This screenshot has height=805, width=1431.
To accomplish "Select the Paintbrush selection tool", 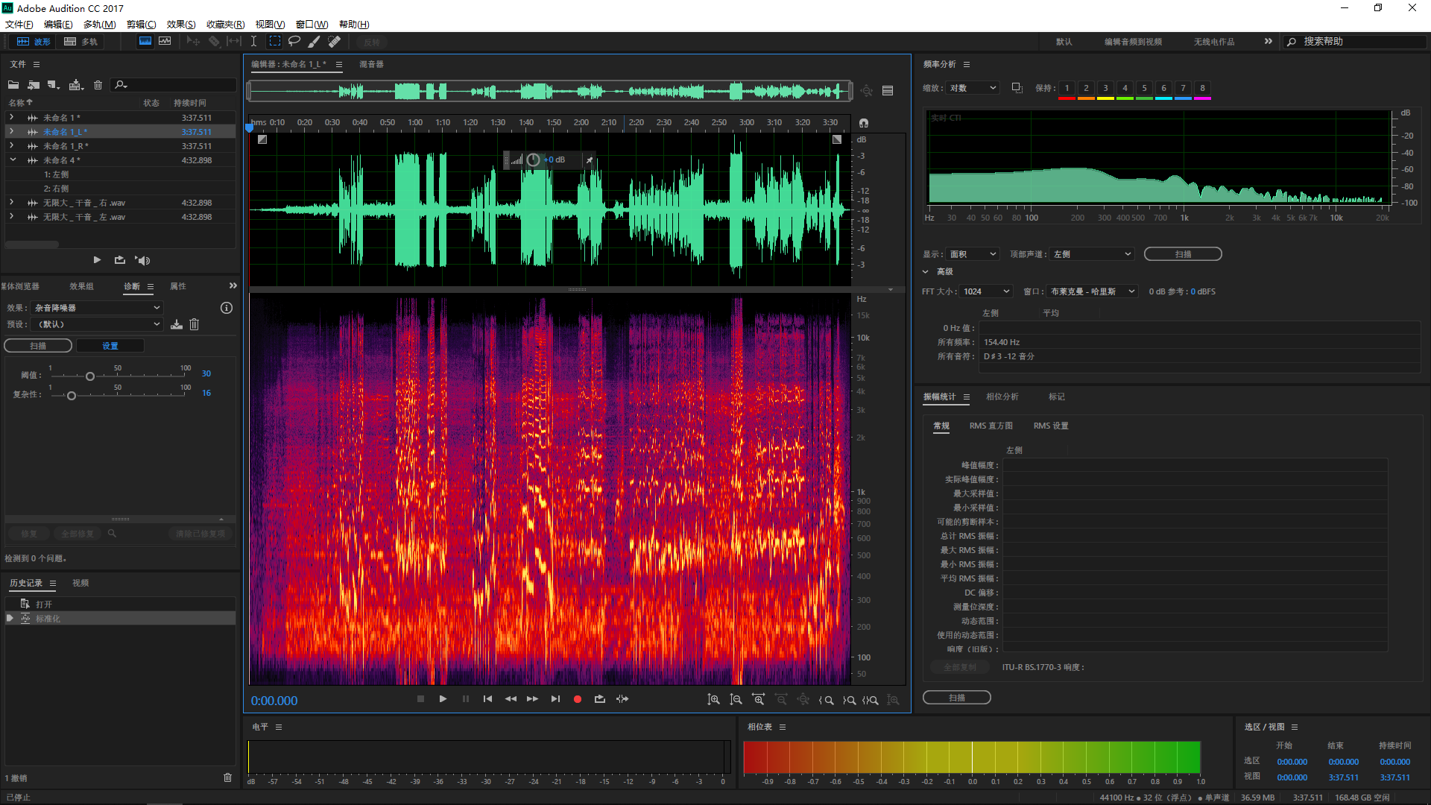I will pyautogui.click(x=315, y=42).
